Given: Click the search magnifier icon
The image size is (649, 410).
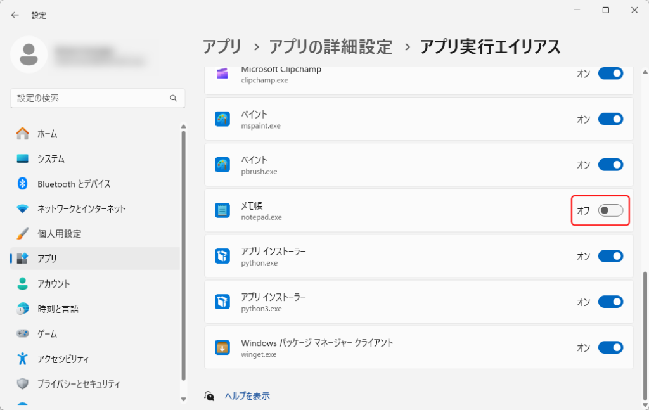Looking at the screenshot, I should 173,98.
